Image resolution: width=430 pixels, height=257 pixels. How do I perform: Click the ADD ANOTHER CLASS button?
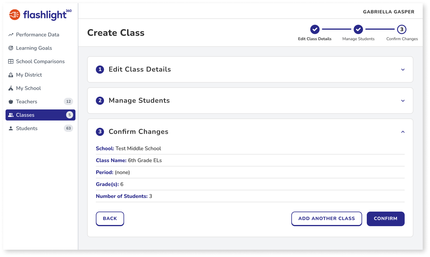point(327,219)
